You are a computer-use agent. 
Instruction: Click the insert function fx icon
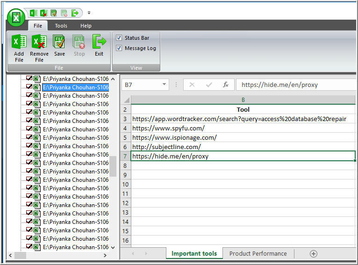click(x=226, y=85)
